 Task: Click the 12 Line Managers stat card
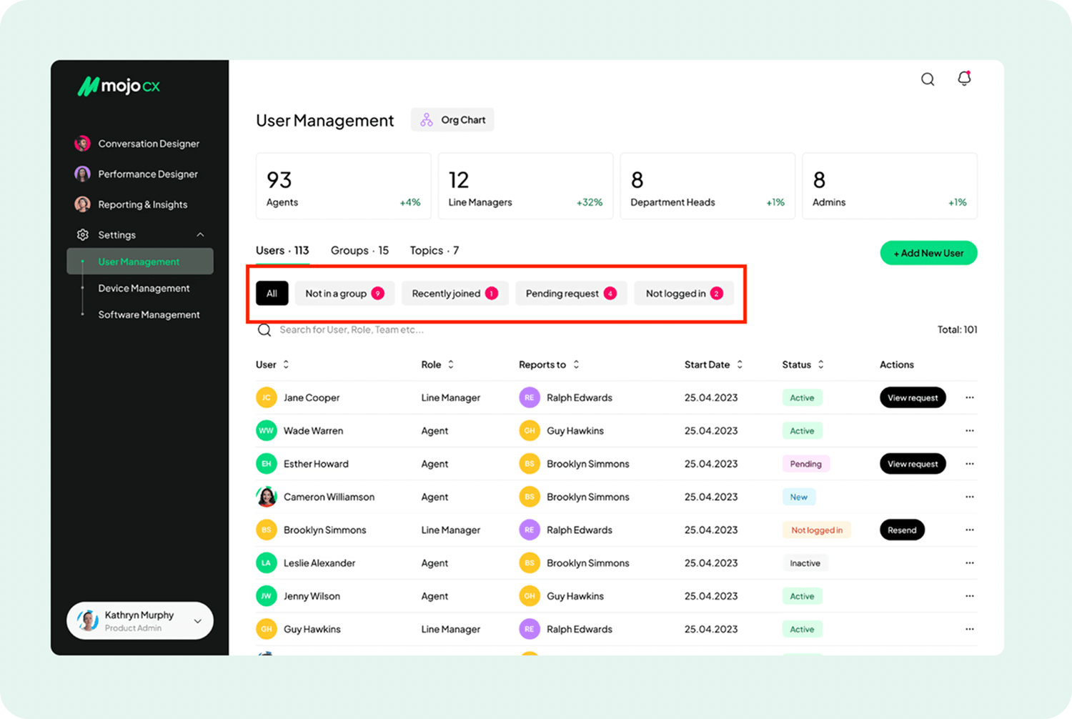click(525, 186)
